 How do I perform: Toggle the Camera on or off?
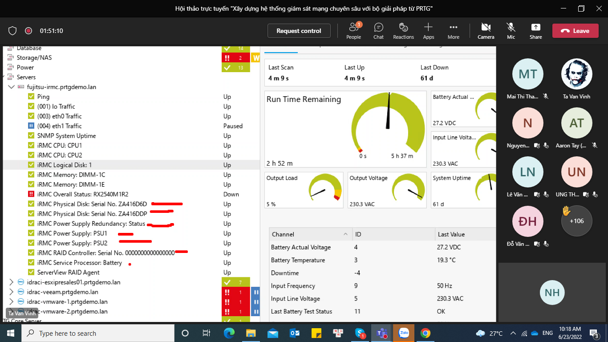[x=486, y=31]
